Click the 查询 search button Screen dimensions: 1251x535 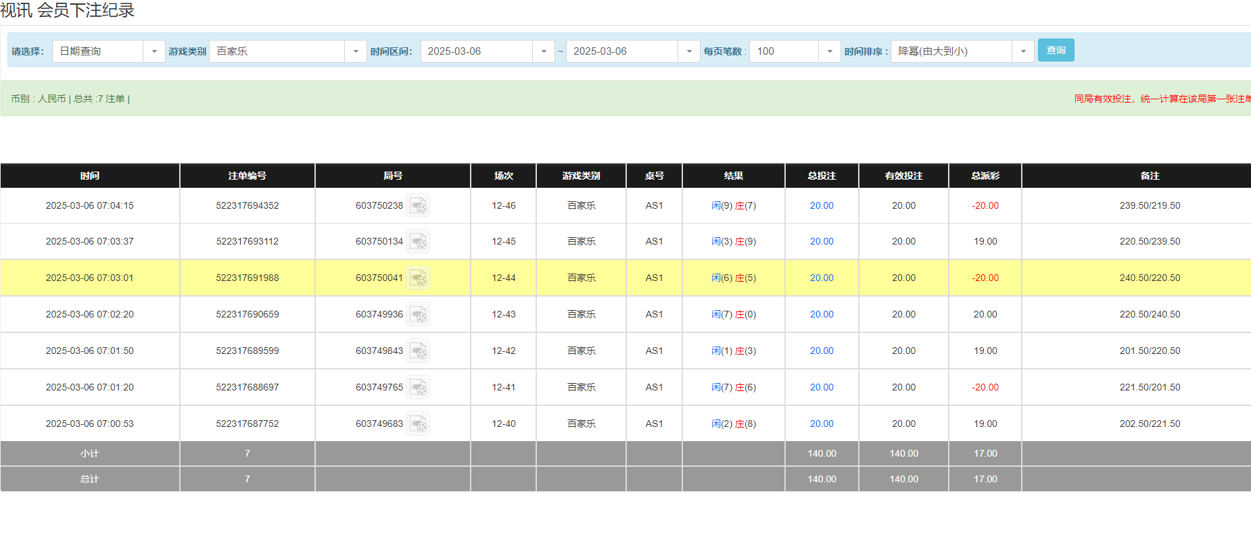(1056, 51)
